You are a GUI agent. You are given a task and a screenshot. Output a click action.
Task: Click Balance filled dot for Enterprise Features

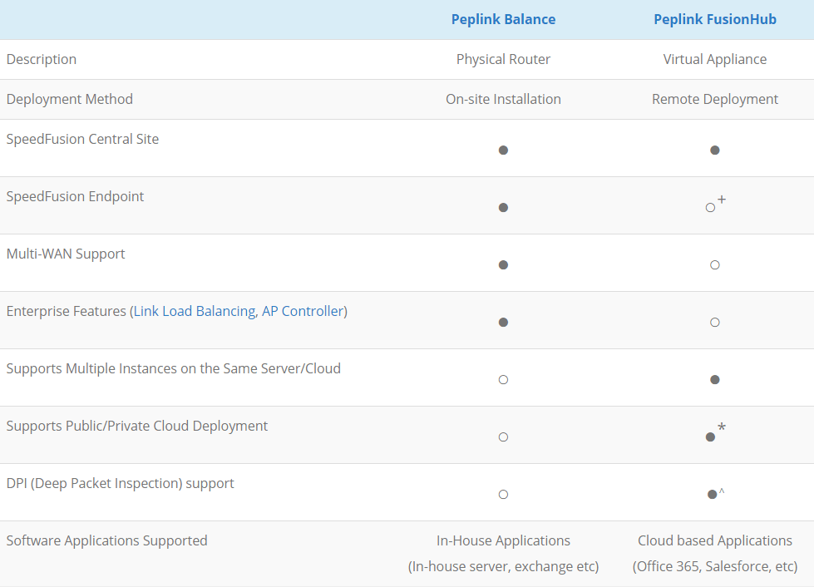coord(503,323)
